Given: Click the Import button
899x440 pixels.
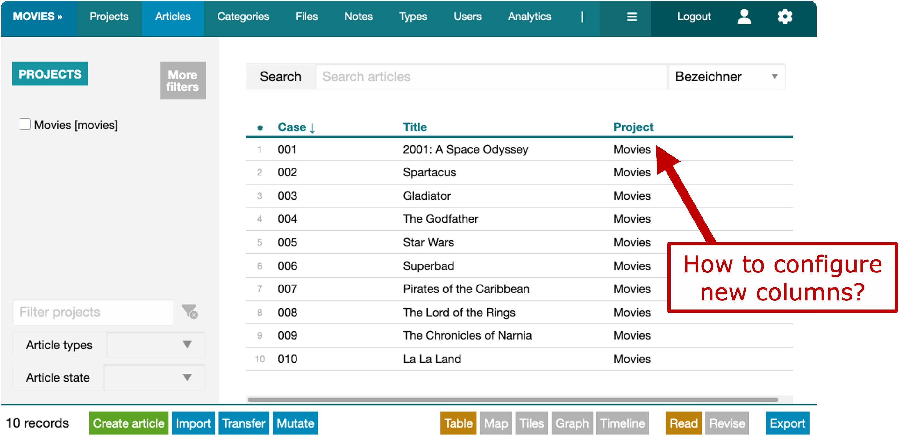Looking at the screenshot, I should coord(193,423).
